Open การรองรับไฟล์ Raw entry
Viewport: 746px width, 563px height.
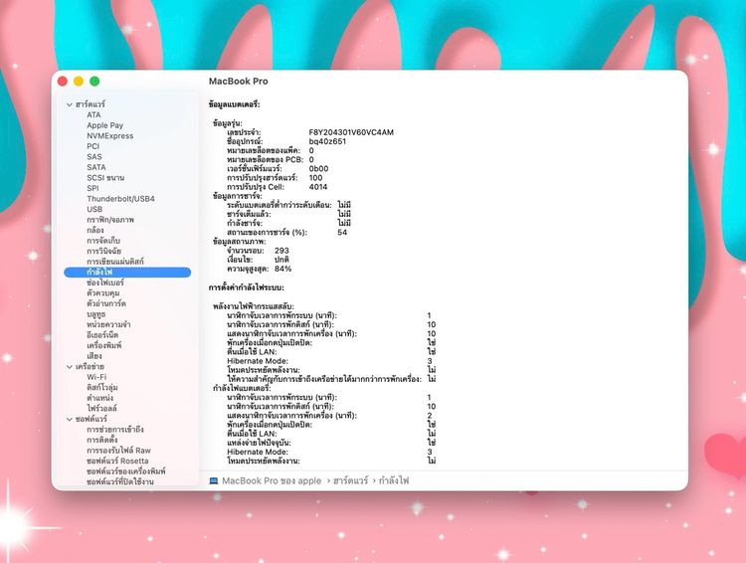118,451
